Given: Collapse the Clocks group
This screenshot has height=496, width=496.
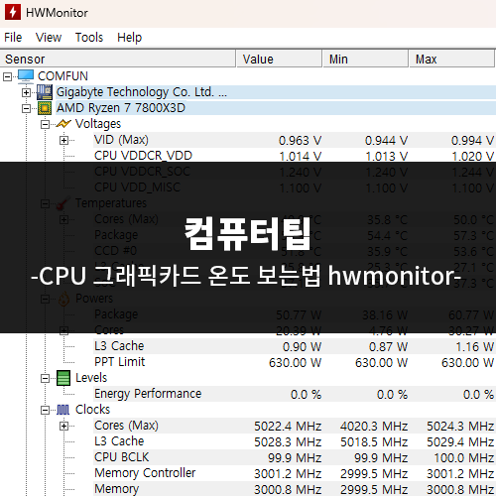Looking at the screenshot, I should [x=45, y=410].
